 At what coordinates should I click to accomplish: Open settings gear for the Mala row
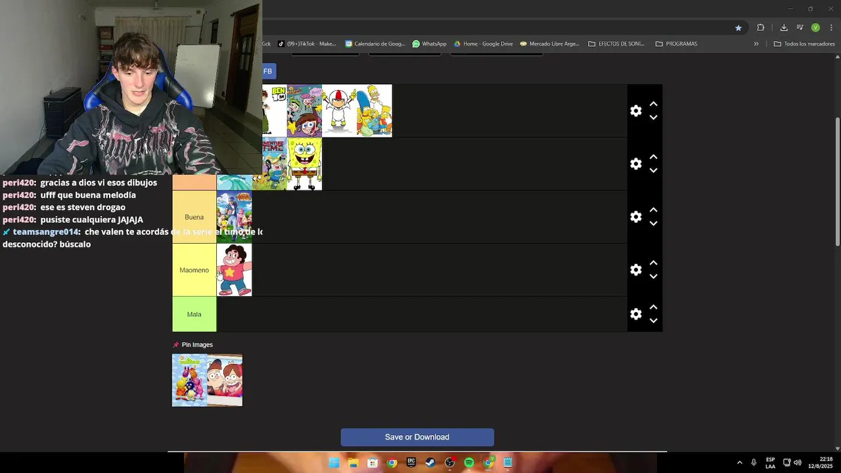click(x=635, y=314)
